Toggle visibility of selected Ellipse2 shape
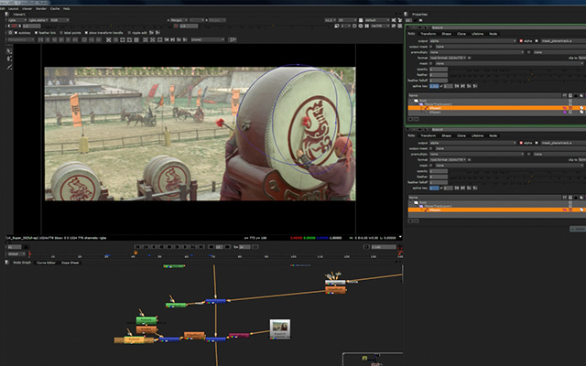 (570, 108)
